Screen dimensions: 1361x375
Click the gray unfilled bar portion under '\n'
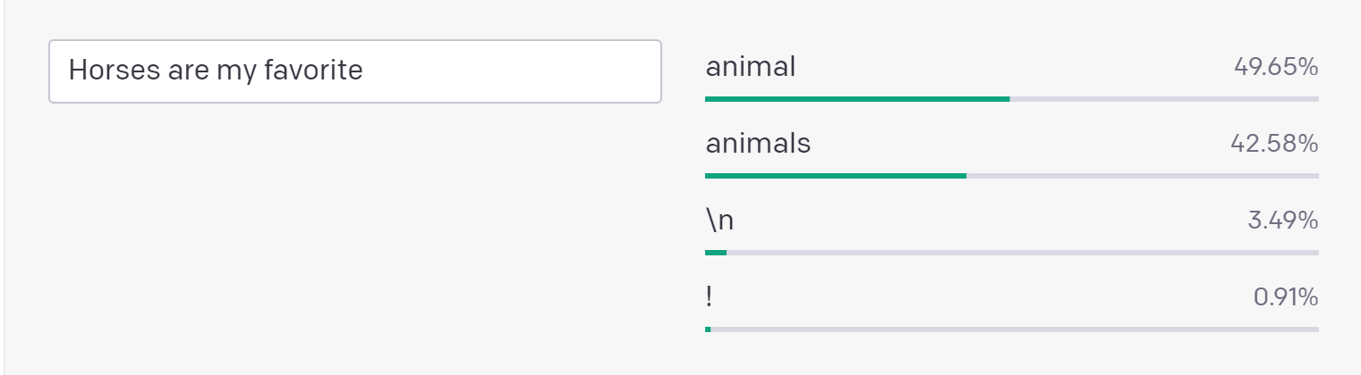[1022, 253]
